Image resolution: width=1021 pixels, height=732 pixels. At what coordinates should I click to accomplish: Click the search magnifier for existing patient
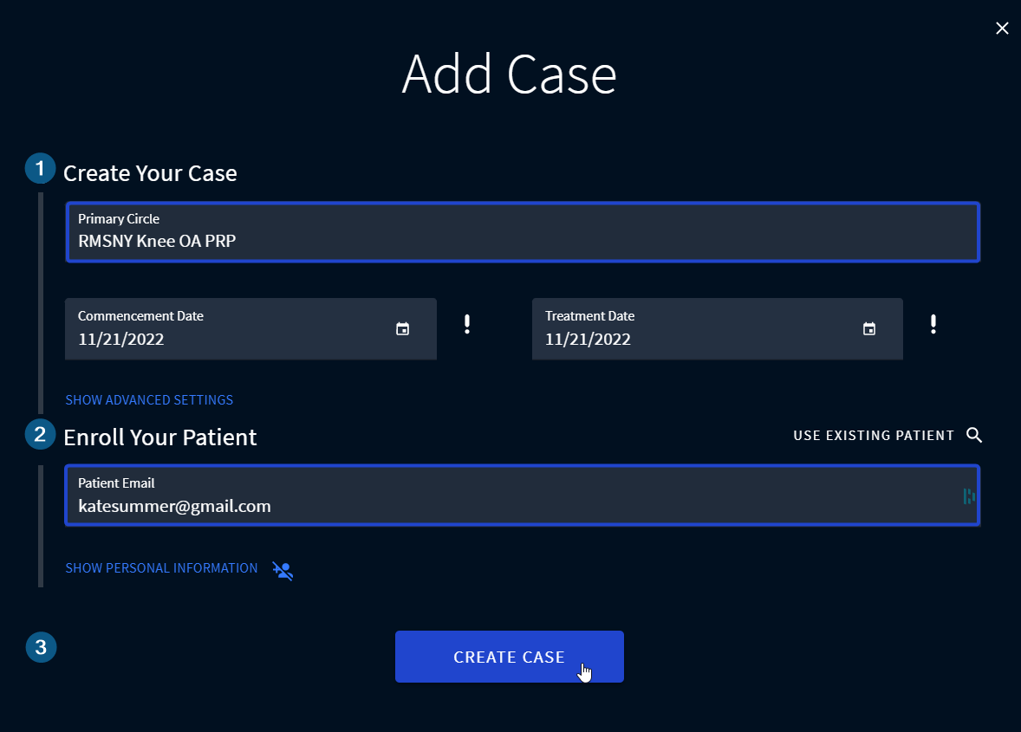pos(974,435)
